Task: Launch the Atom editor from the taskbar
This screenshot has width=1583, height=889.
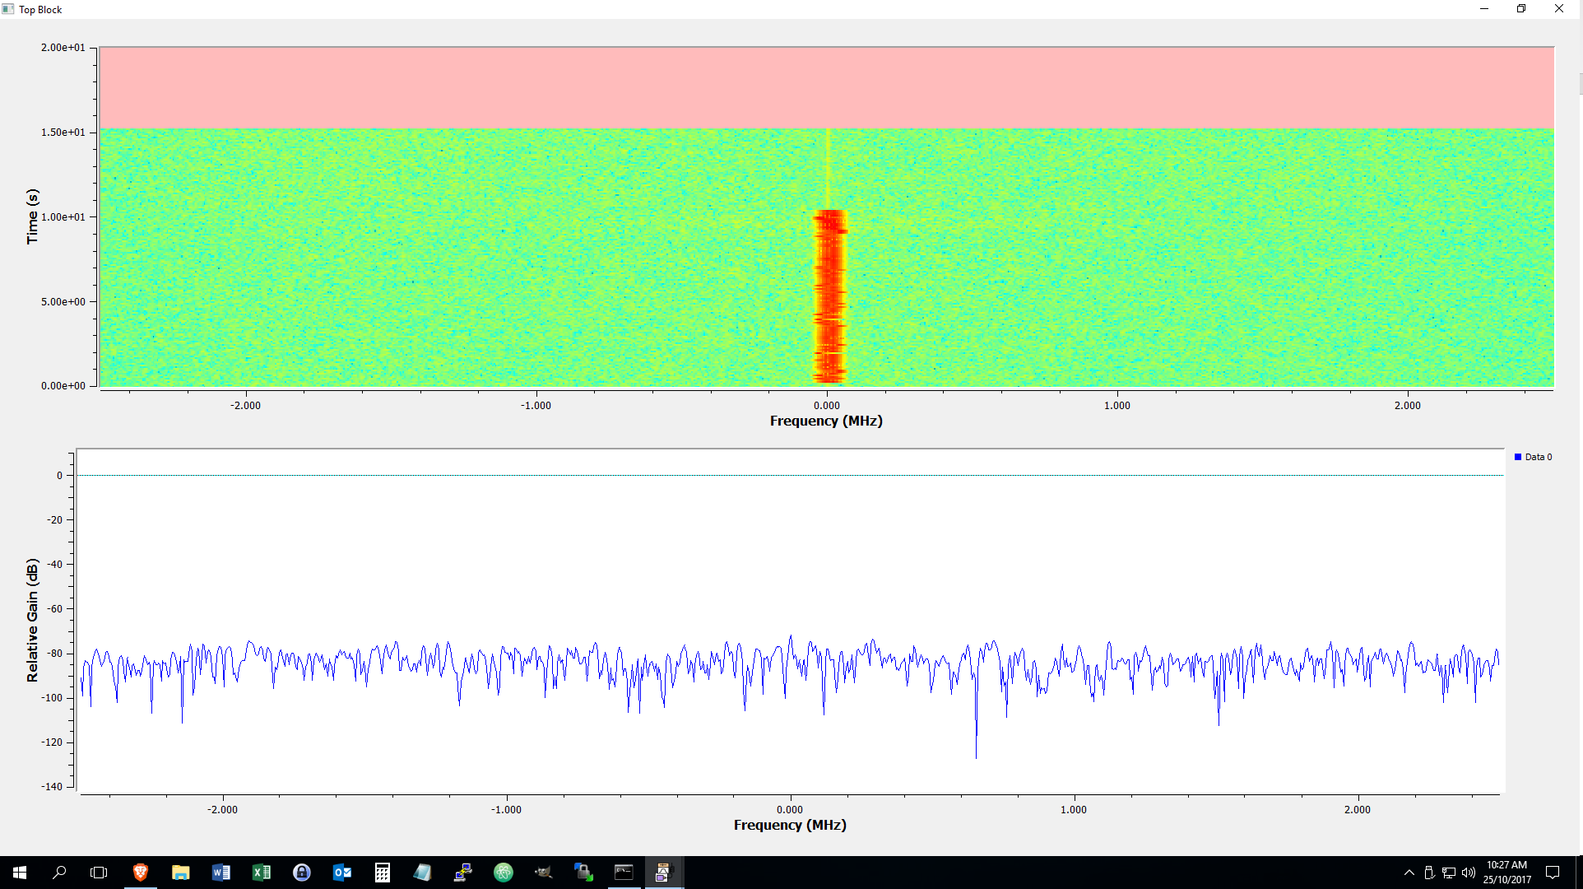Action: click(x=504, y=873)
